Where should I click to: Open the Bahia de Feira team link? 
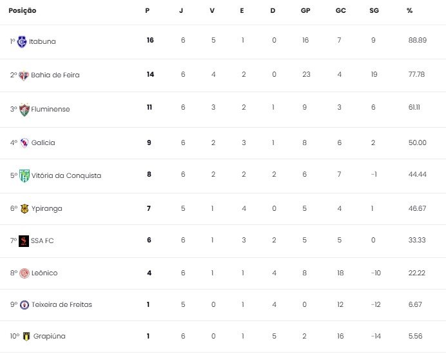[55, 75]
